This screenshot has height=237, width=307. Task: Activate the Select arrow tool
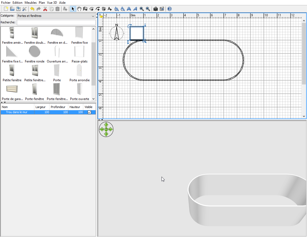[73, 9]
